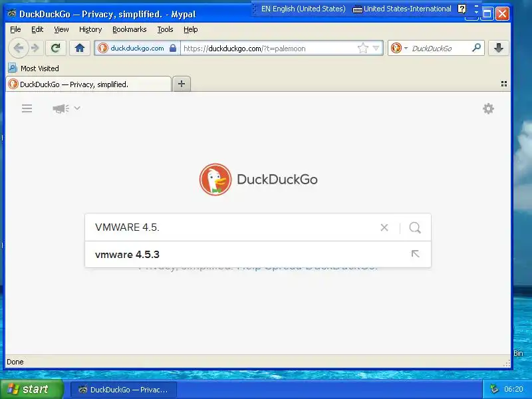
Task: Open DuckDuckGo settings gear icon
Action: pos(488,108)
